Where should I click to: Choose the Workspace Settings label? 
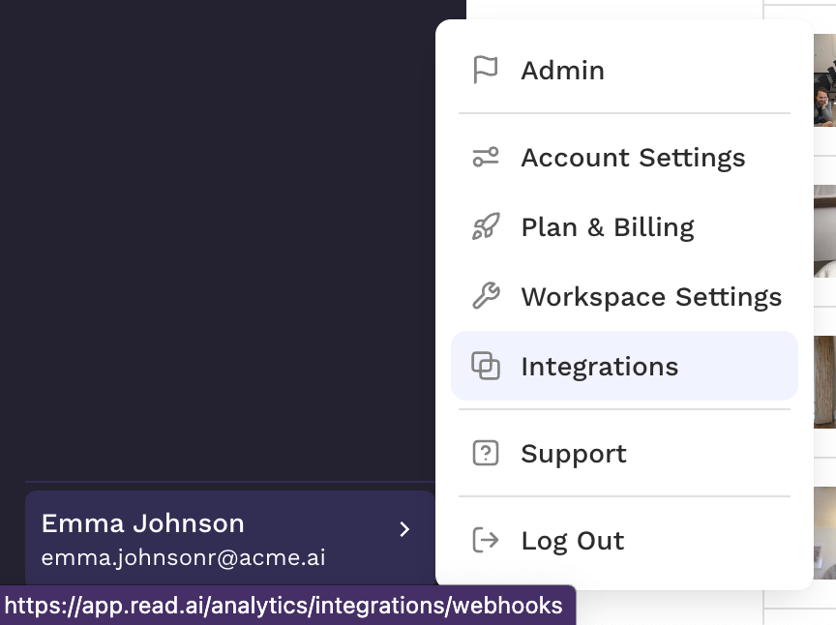tap(651, 297)
